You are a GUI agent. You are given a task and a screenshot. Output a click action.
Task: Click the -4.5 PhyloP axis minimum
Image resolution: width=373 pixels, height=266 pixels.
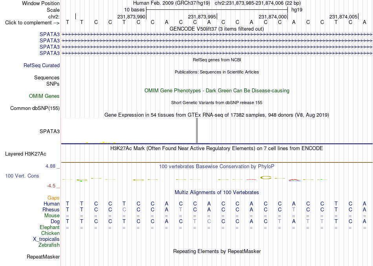[51, 186]
